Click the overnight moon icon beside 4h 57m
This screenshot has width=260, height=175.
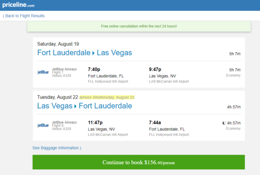coord(224,123)
